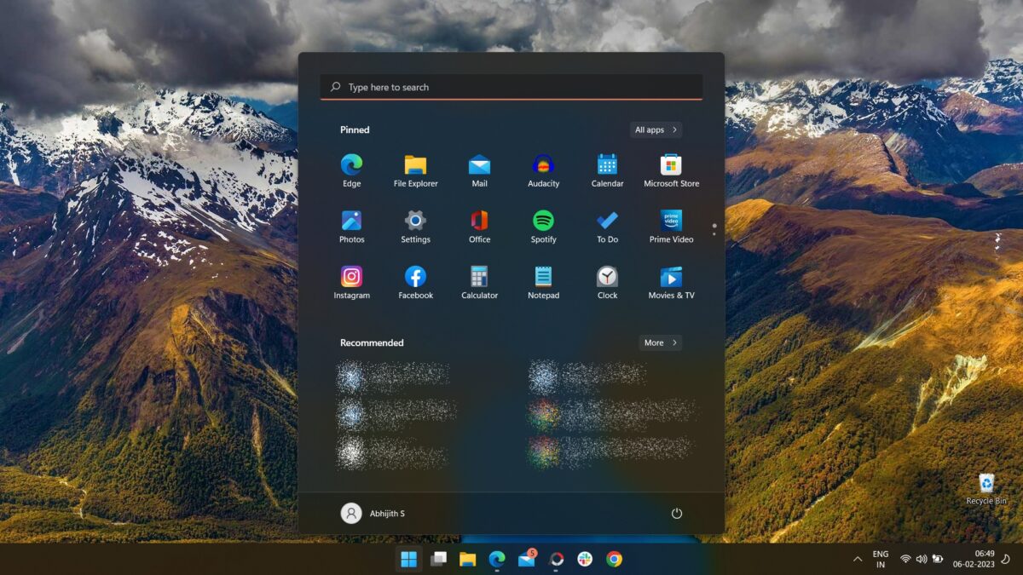This screenshot has height=575, width=1023.
Task: Open Notepad
Action: pyautogui.click(x=543, y=283)
